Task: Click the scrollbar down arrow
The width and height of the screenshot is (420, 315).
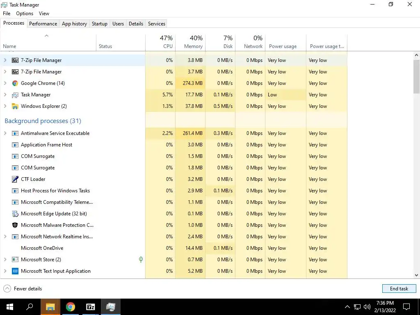Action: (x=416, y=275)
